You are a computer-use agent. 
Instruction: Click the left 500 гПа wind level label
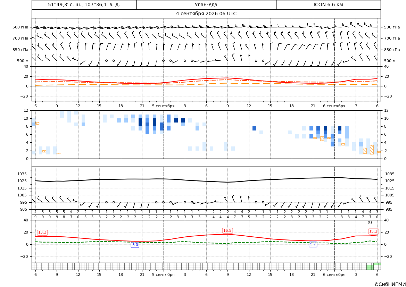[20, 27]
